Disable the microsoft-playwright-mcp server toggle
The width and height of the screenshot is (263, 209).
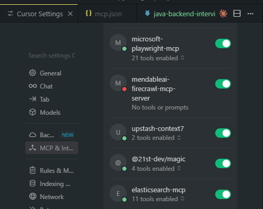tap(223, 43)
